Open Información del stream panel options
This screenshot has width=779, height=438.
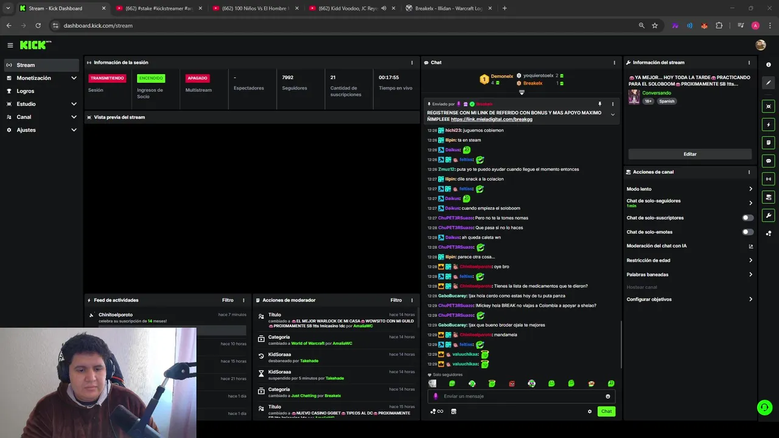pyautogui.click(x=749, y=63)
